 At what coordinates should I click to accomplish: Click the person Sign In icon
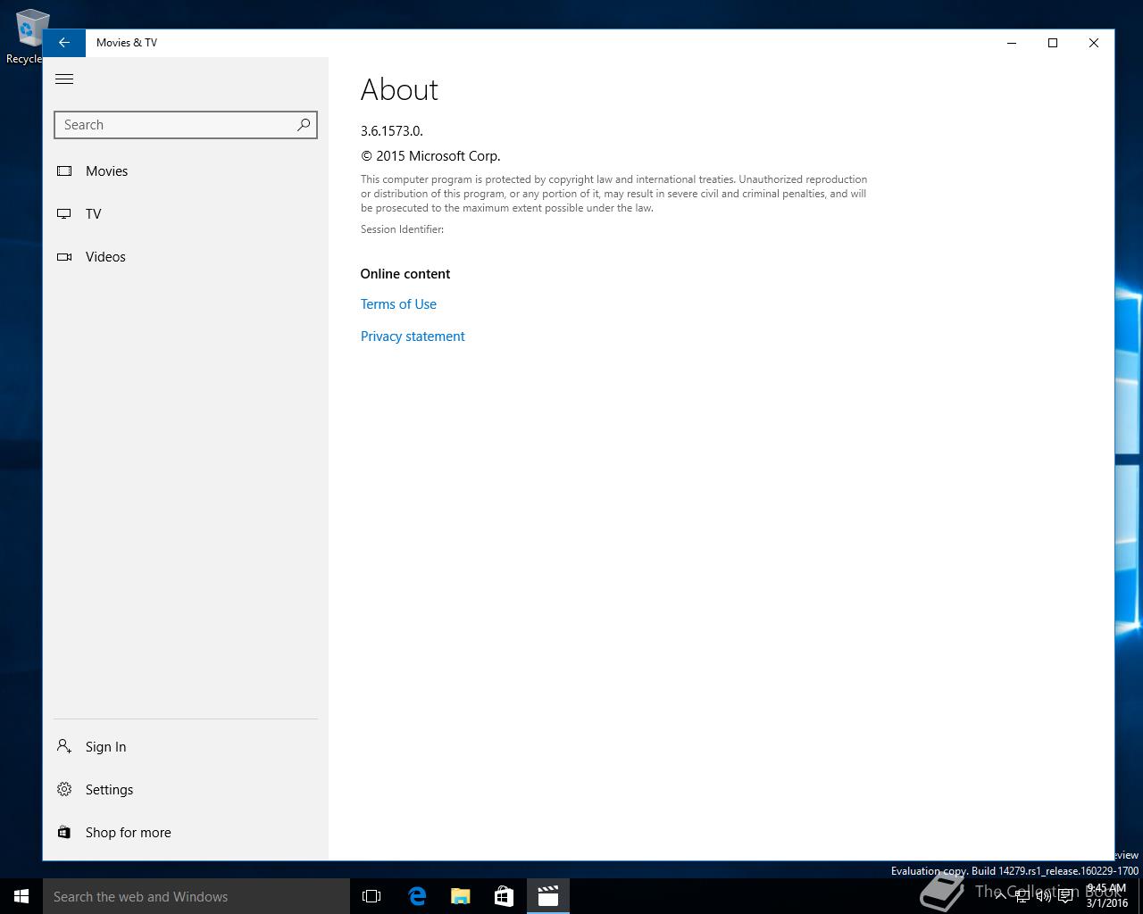[x=64, y=746]
